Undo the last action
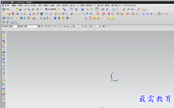Viewport: 174px width, 108px height. click(37, 9)
